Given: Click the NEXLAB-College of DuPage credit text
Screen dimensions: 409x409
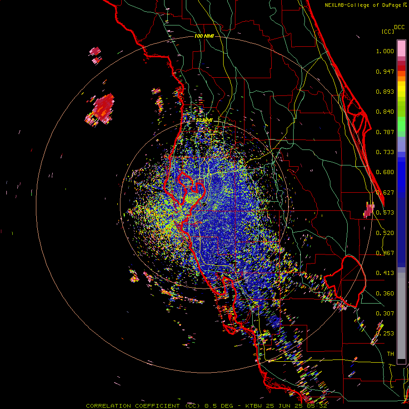Looking at the screenshot, I should pyautogui.click(x=366, y=5).
